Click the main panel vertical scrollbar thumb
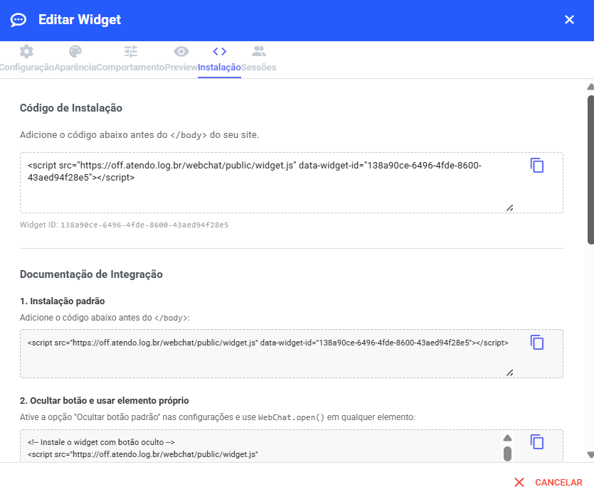594x499 pixels. (x=590, y=170)
